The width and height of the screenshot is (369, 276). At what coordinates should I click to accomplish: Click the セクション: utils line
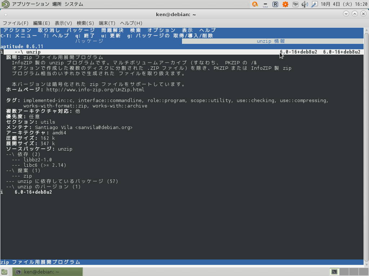click(31, 122)
